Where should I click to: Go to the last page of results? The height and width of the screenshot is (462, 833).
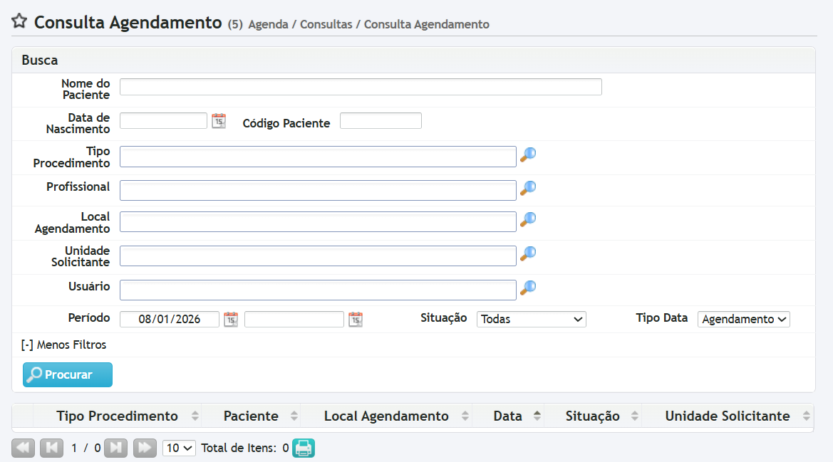[x=145, y=448]
